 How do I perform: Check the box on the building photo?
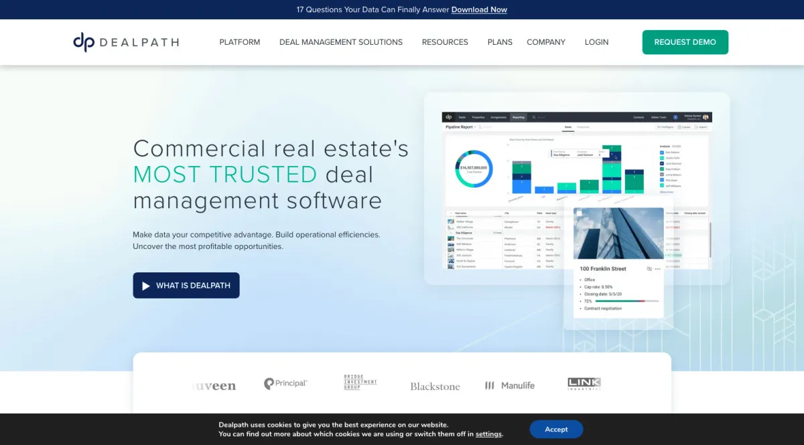click(x=580, y=213)
